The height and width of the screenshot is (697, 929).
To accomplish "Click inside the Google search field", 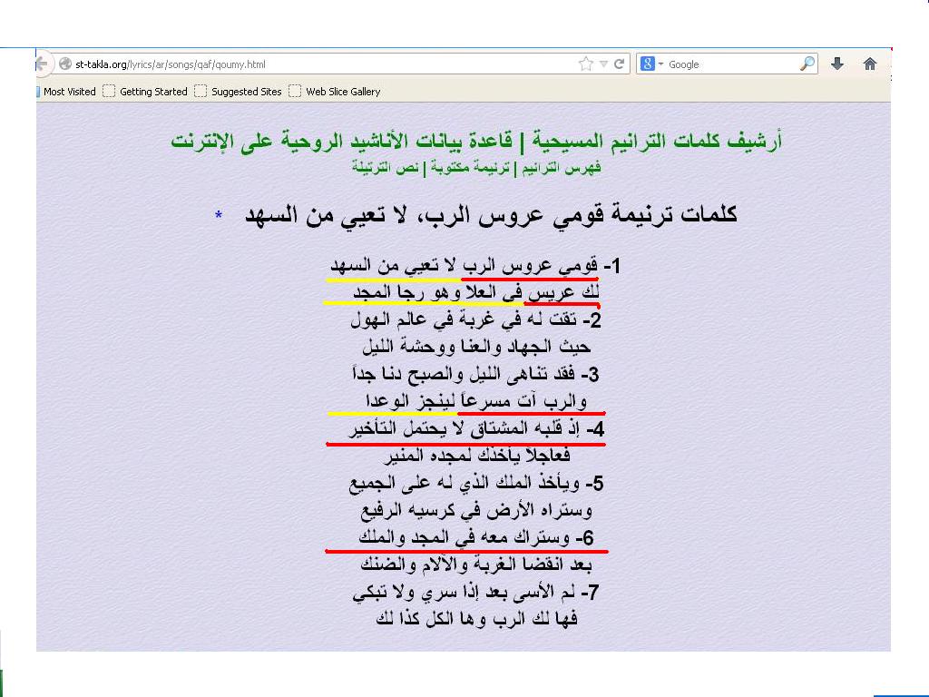I will click(x=730, y=64).
